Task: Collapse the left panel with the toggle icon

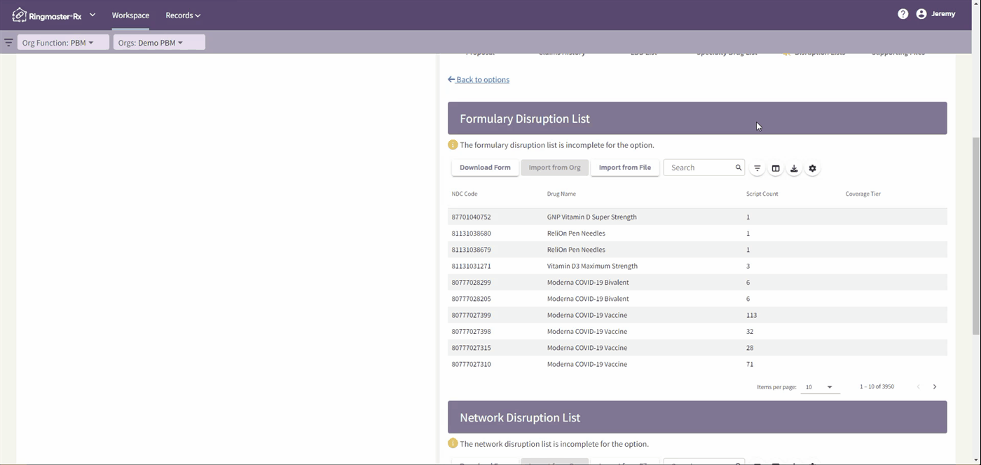Action: (8, 43)
